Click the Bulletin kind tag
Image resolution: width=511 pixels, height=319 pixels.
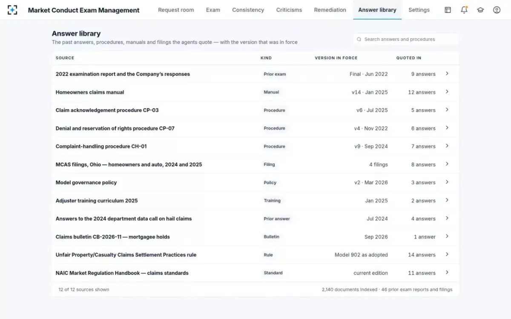coord(271,237)
